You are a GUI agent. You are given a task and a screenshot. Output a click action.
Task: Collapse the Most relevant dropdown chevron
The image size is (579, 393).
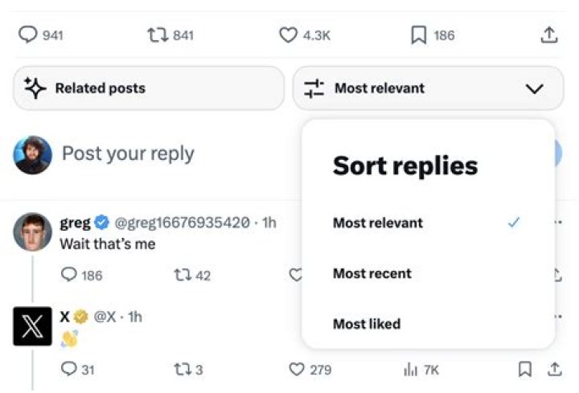[534, 88]
